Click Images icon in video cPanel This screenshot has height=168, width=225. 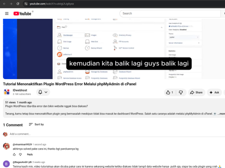87,35
